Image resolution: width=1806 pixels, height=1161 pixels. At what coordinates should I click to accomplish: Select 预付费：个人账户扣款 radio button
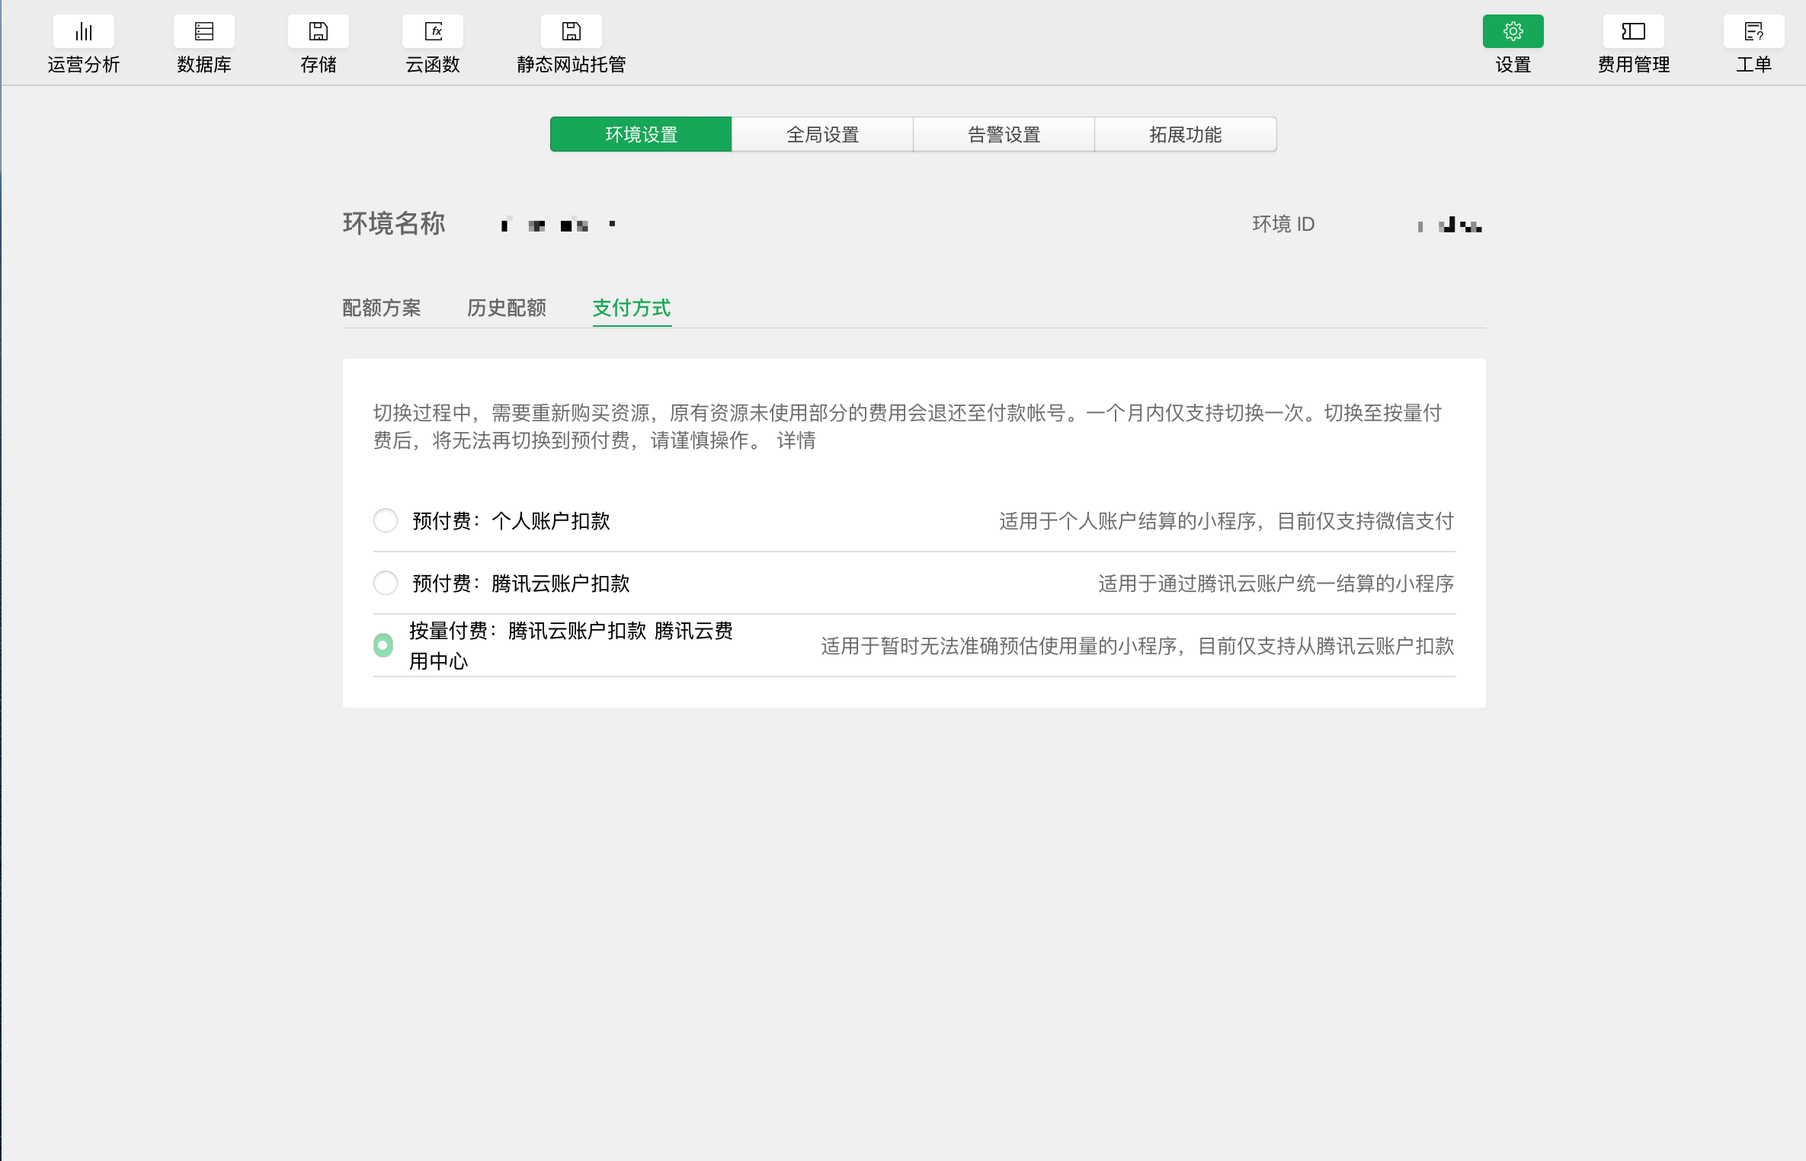[x=386, y=521]
